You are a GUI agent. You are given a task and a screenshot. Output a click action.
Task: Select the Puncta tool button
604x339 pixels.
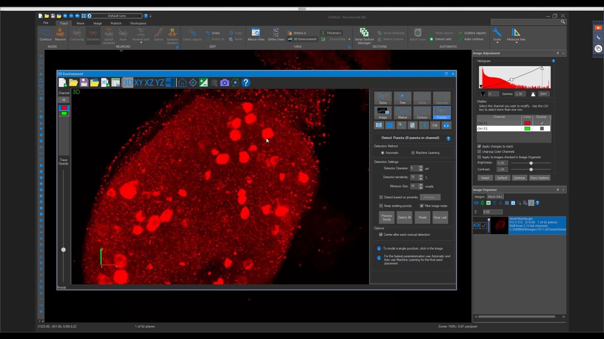pos(442,113)
